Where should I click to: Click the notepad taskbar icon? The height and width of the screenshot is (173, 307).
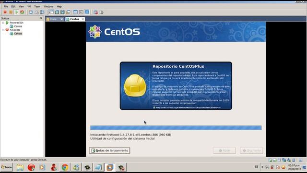[98, 167]
